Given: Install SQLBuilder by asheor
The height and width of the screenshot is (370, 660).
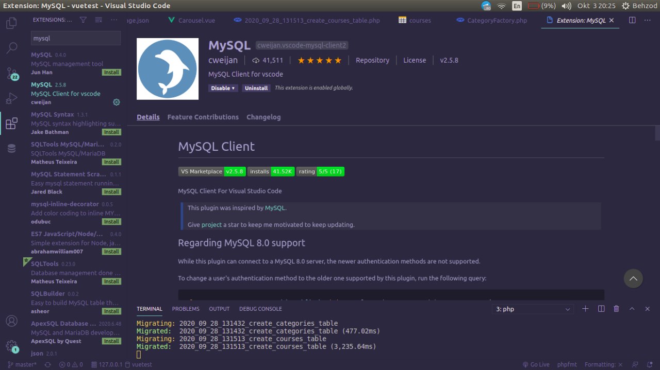Looking at the screenshot, I should pos(111,311).
